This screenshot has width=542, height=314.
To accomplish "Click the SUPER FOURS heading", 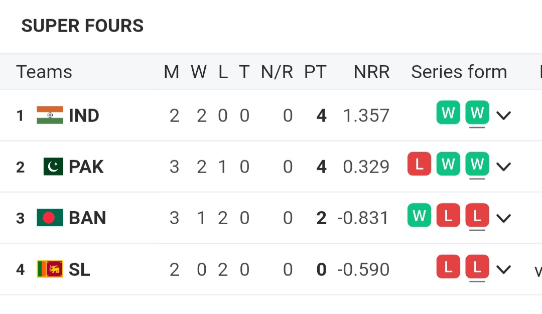I will [82, 26].
